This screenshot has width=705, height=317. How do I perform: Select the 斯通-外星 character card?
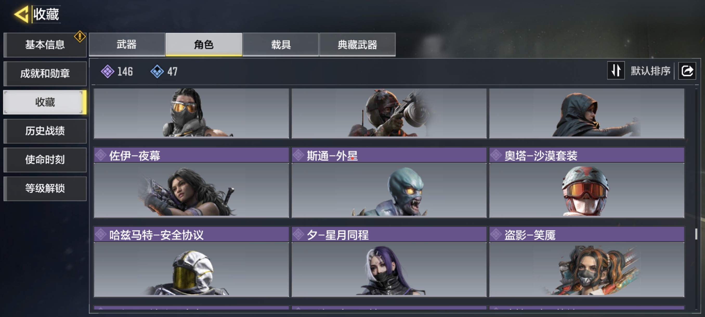[x=389, y=182]
